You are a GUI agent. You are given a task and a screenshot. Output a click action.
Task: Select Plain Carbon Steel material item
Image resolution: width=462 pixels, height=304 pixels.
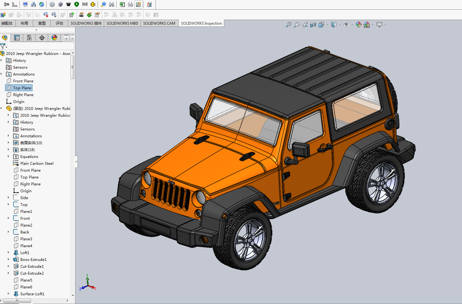point(37,163)
